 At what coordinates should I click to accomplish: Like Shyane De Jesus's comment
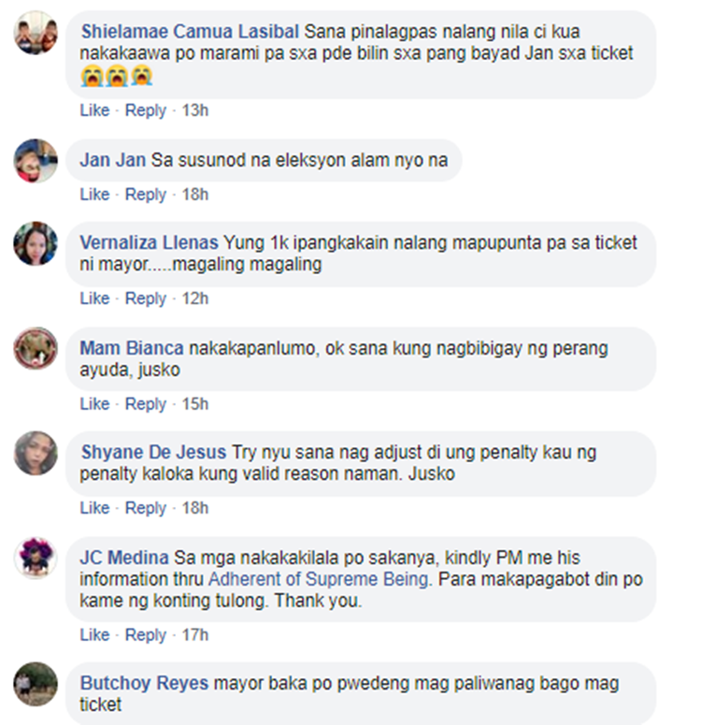coord(94,508)
